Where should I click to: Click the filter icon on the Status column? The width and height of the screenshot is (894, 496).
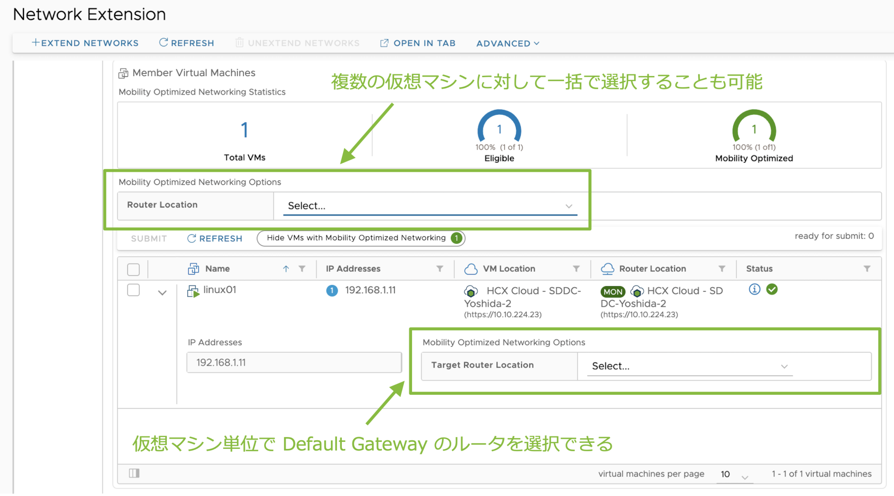coord(868,269)
